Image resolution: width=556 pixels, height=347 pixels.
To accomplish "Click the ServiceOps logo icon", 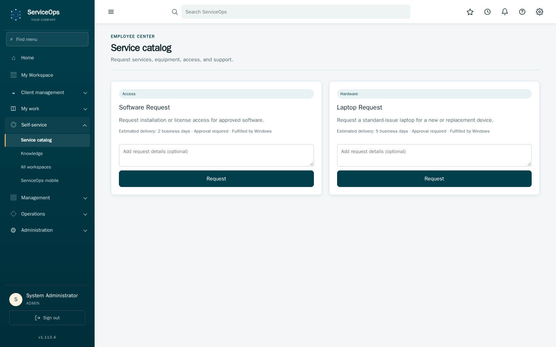I will 16,15.
